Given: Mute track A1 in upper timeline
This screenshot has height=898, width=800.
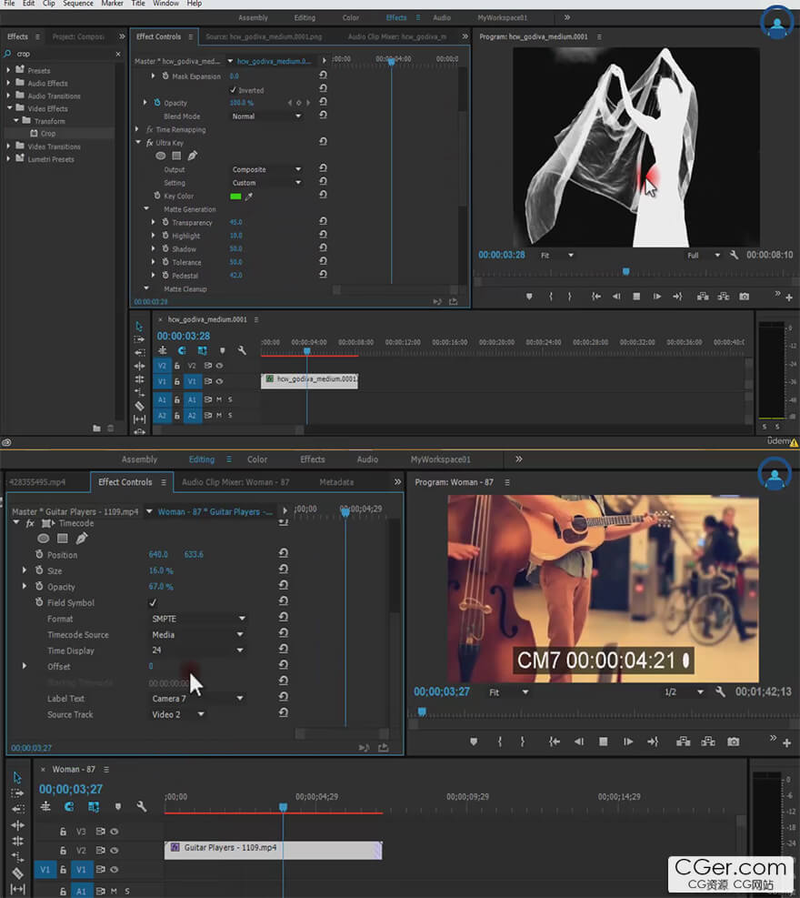Looking at the screenshot, I should pos(219,399).
